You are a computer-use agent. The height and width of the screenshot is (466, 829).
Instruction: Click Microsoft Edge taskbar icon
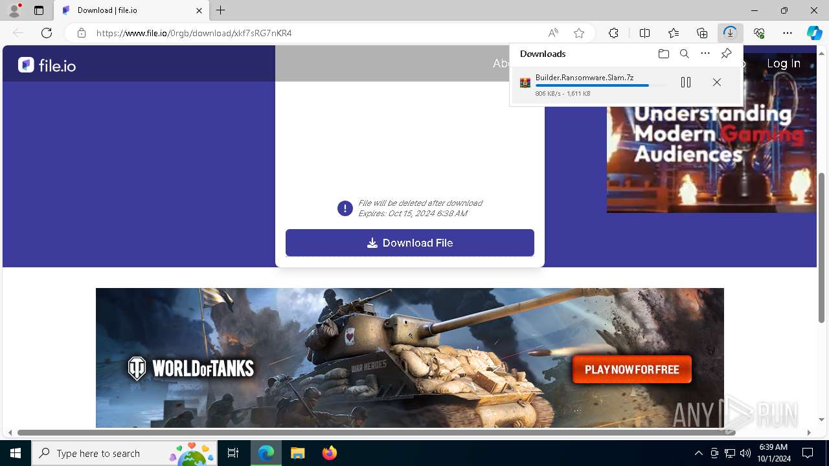pyautogui.click(x=266, y=453)
